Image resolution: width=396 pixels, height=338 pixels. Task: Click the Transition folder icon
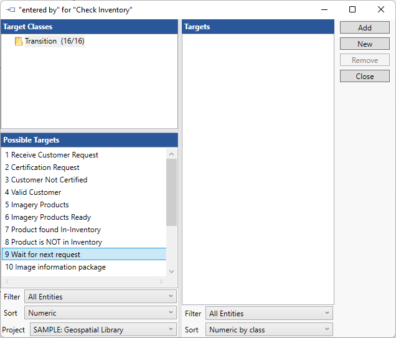[x=19, y=41]
